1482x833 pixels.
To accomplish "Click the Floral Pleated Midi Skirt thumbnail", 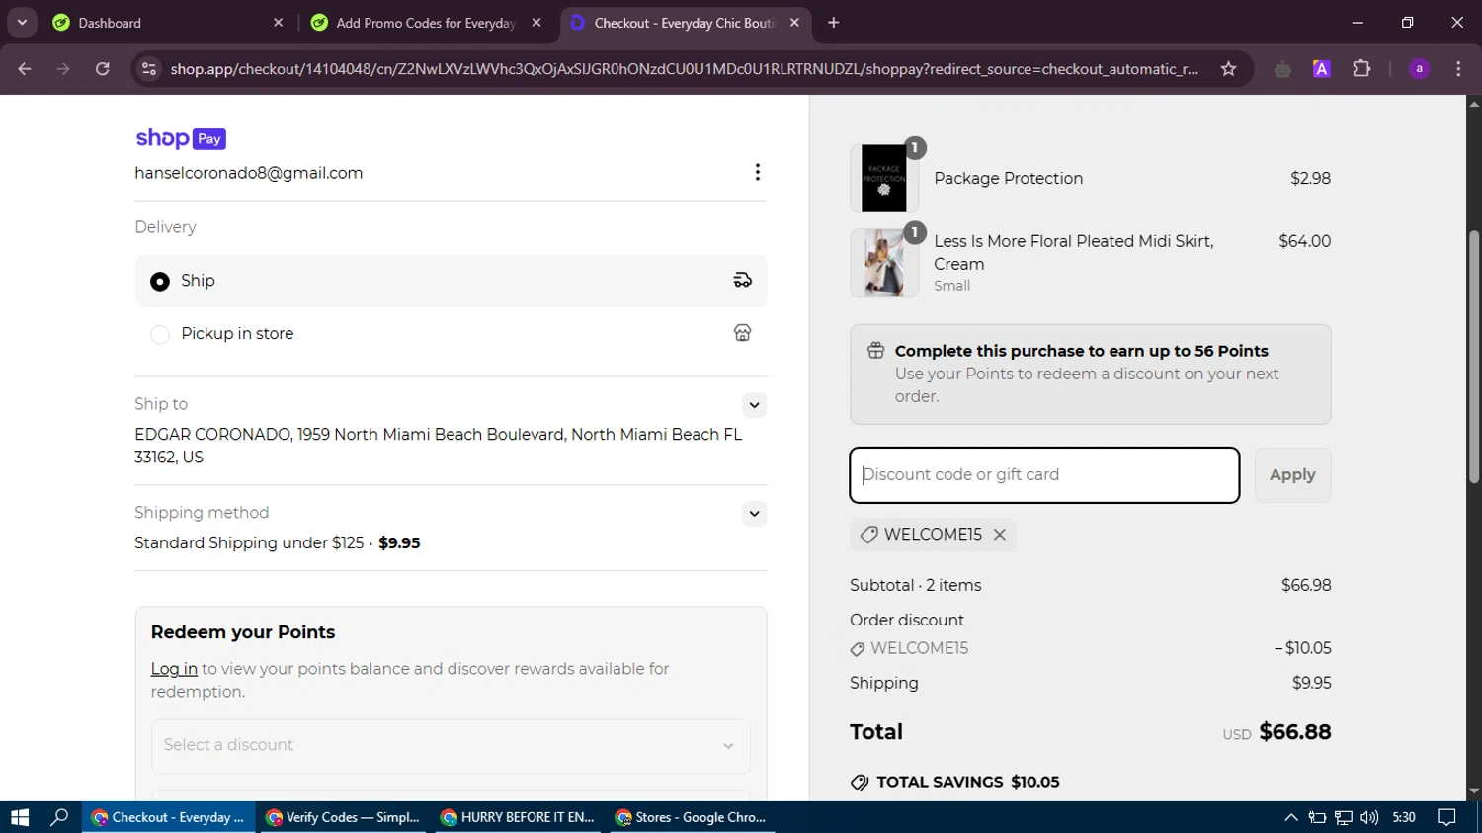I will (884, 263).
